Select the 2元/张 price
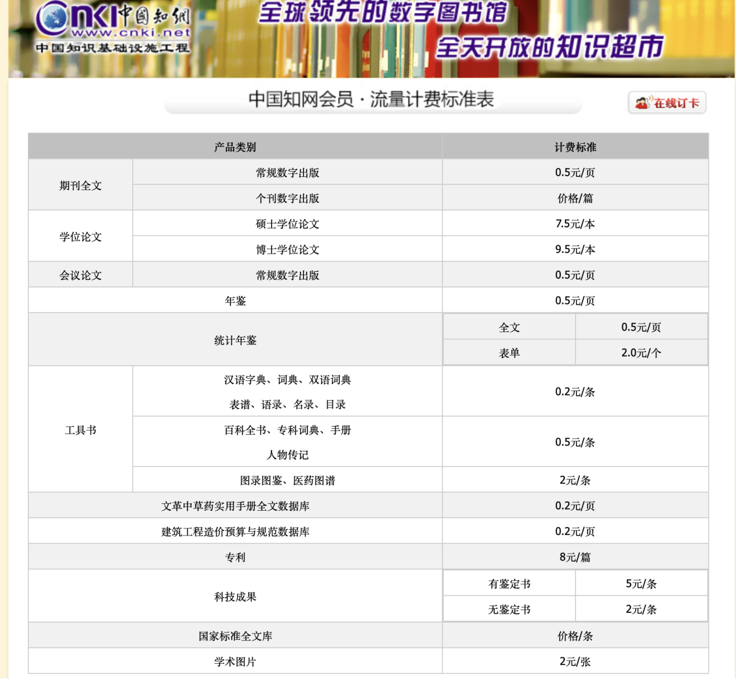This screenshot has width=739, height=680. (575, 661)
